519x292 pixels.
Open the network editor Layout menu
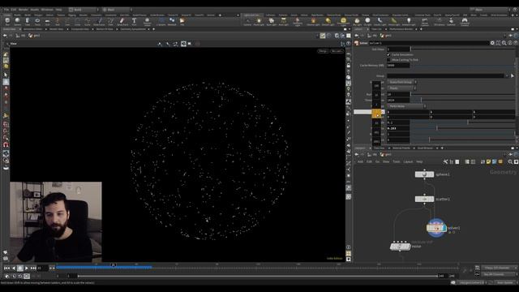[x=408, y=161]
